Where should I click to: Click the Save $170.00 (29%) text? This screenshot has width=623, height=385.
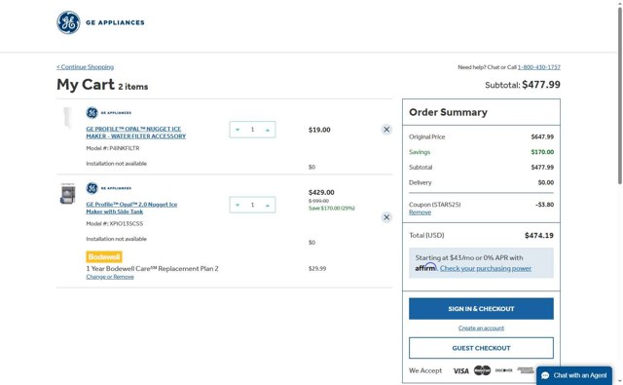pyautogui.click(x=332, y=208)
